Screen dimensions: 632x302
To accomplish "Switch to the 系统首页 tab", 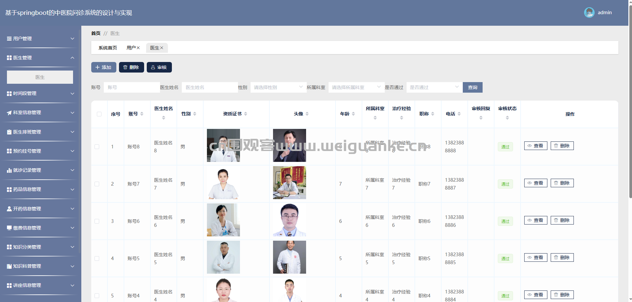I will [x=108, y=48].
